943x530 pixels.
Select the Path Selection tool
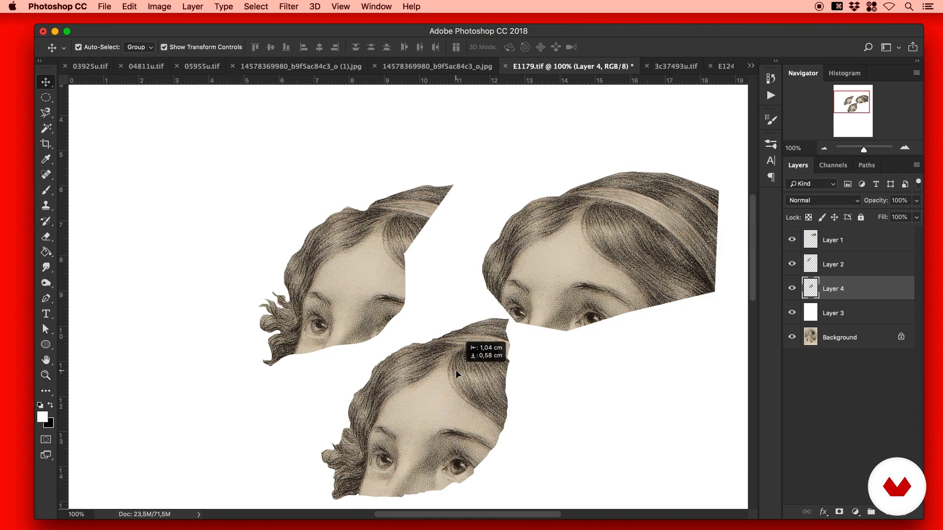point(46,329)
